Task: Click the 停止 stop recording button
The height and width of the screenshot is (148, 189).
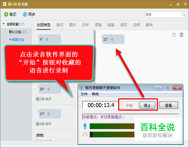Action: [147, 105]
